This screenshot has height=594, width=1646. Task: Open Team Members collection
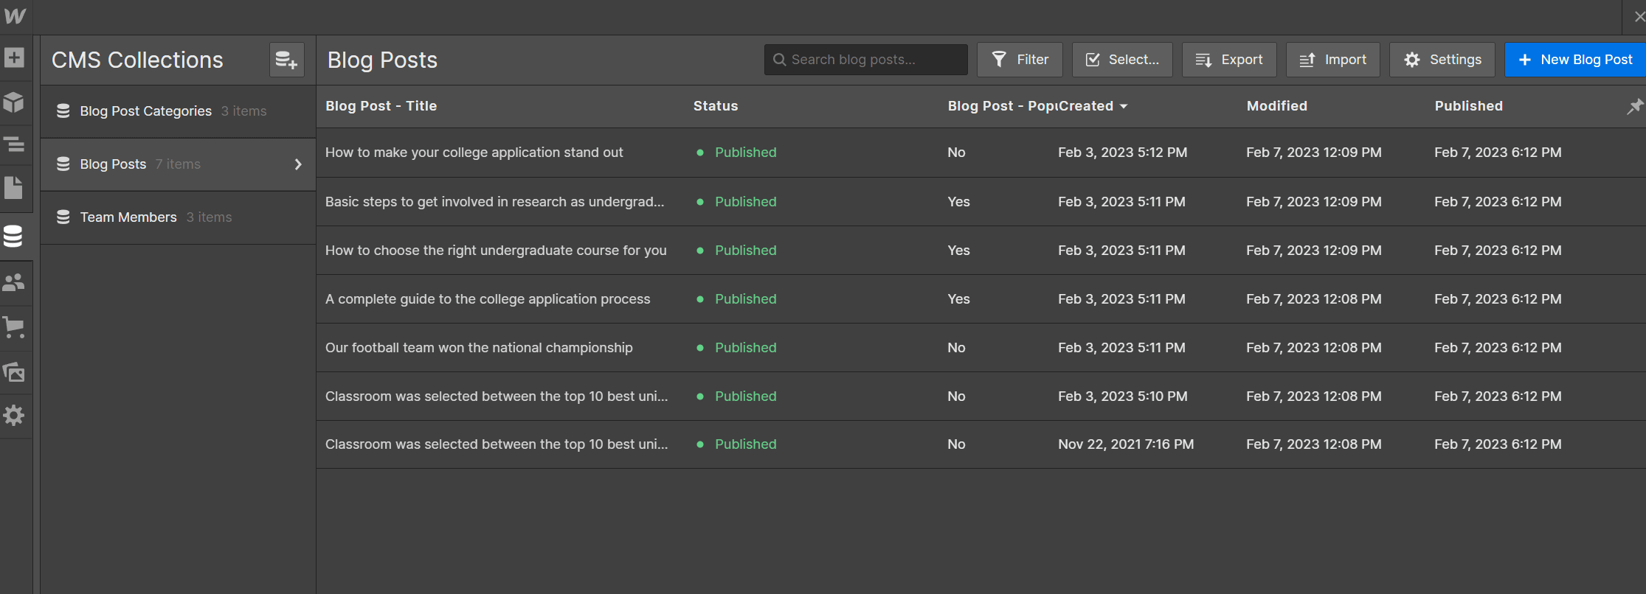178,217
